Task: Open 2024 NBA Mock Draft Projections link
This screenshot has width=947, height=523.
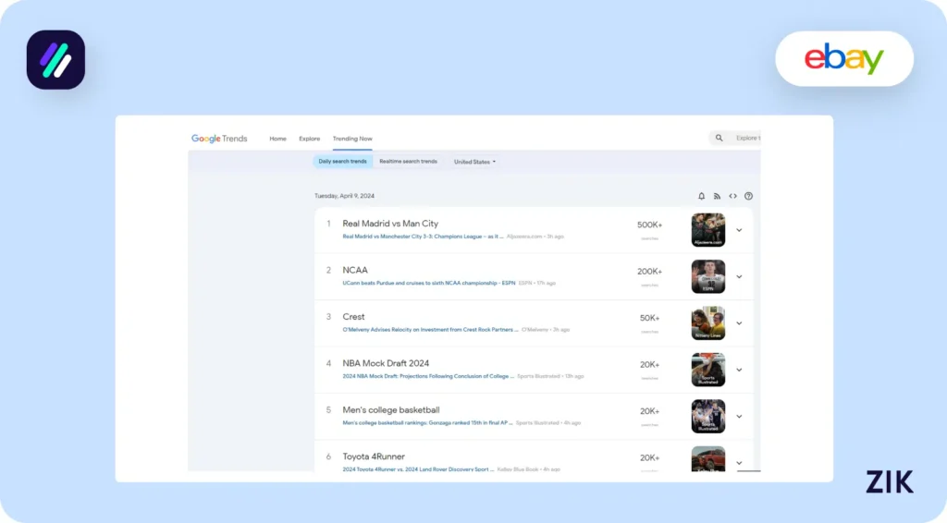Action: pos(428,376)
